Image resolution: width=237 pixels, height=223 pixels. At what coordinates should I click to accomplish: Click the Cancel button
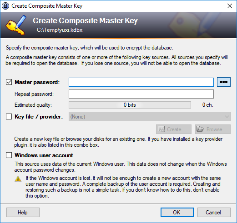tap(214, 213)
